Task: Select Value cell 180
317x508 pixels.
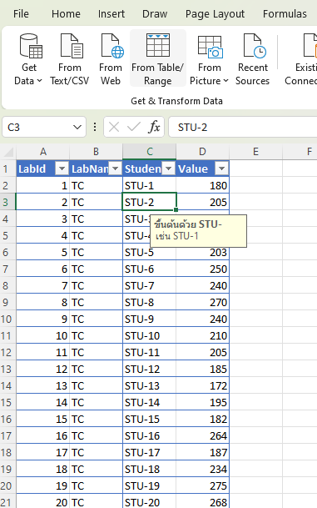Action: [x=203, y=186]
